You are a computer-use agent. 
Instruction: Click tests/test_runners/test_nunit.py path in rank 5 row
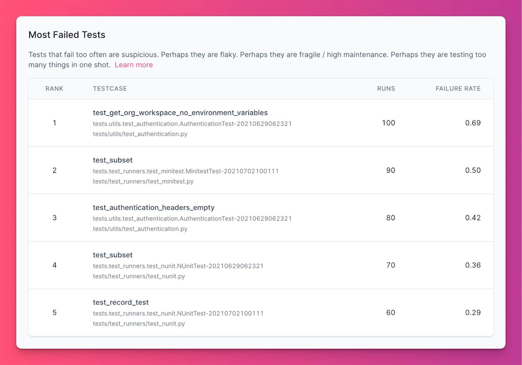139,324
